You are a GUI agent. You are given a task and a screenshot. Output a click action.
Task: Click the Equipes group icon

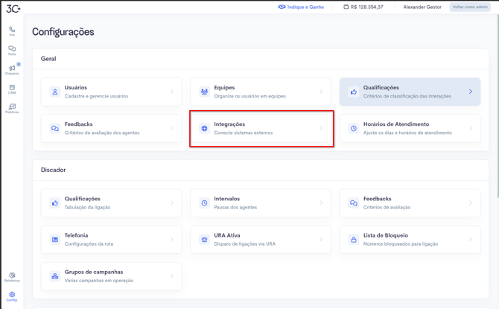(x=204, y=92)
